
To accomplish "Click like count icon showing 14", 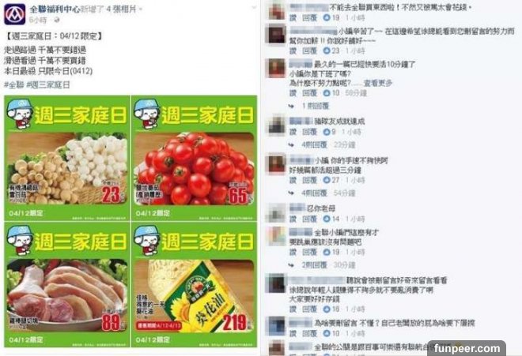I will pos(327,219).
